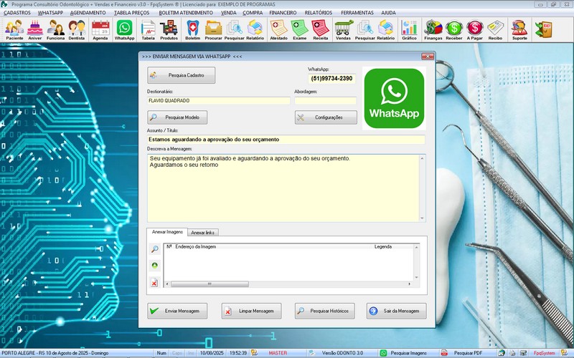Click the Assunto / Título text field

[x=286, y=140]
